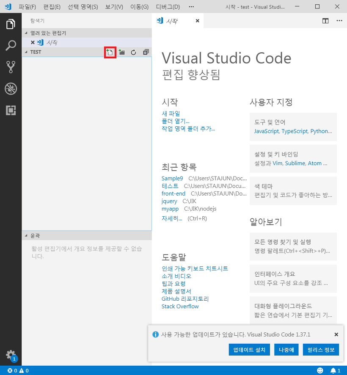The height and width of the screenshot is (375, 347).
Task: Open the 인터페이스 개요 card
Action: point(293,279)
